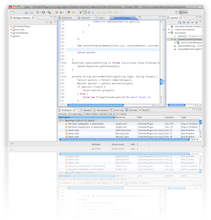Image resolution: width=211 pixels, height=220 pixels.
Task: Click the New wizard toolbar icon
Action: pos(12,12)
